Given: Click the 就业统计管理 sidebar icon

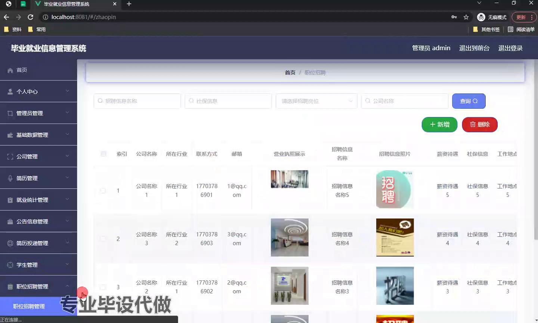Looking at the screenshot, I should [x=10, y=200].
